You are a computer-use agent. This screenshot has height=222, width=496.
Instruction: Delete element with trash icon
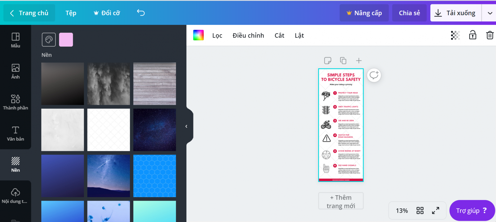pyautogui.click(x=489, y=35)
